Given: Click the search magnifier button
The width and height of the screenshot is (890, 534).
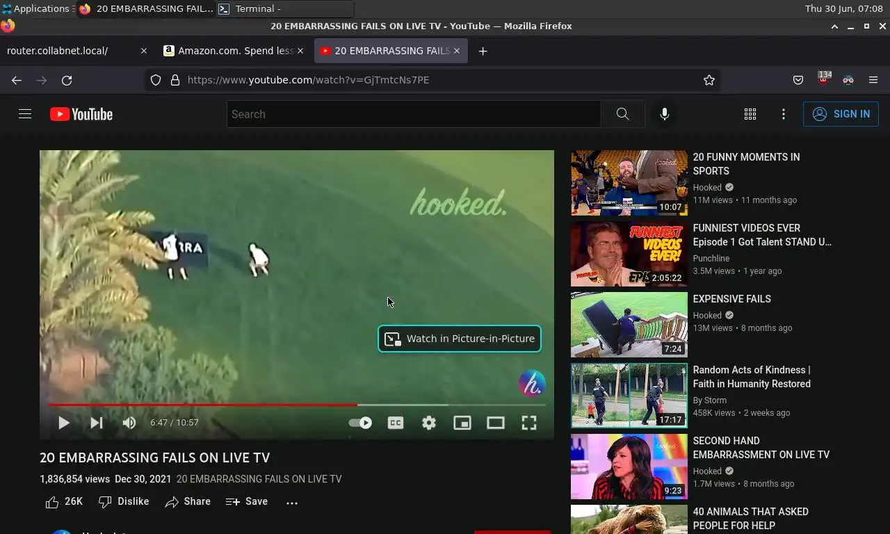Looking at the screenshot, I should 622,114.
